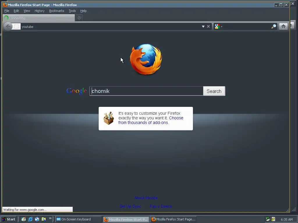
Task: Click the second system tray icon
Action: [x=273, y=219]
